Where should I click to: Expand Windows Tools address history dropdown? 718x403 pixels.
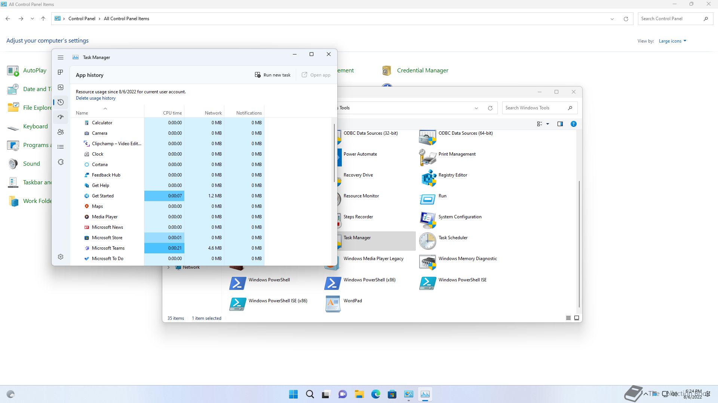click(x=476, y=108)
